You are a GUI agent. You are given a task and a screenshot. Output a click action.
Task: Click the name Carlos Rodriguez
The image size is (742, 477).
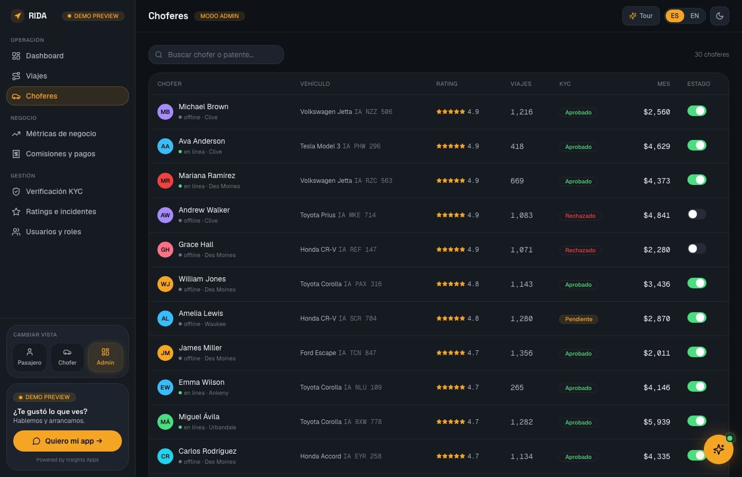click(x=208, y=451)
